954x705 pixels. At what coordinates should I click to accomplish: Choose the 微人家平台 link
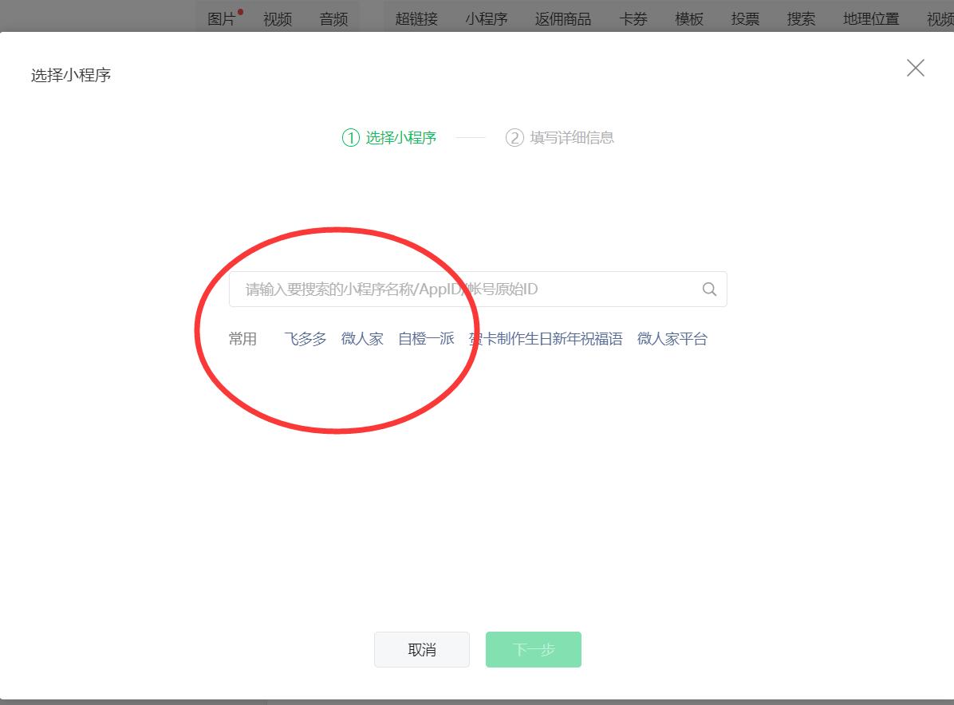point(672,339)
